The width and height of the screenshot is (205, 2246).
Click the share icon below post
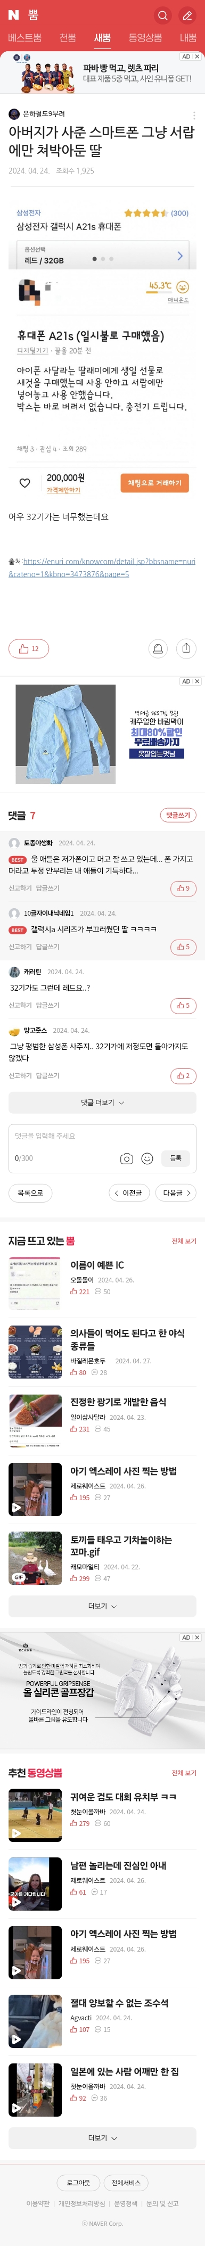click(x=186, y=648)
